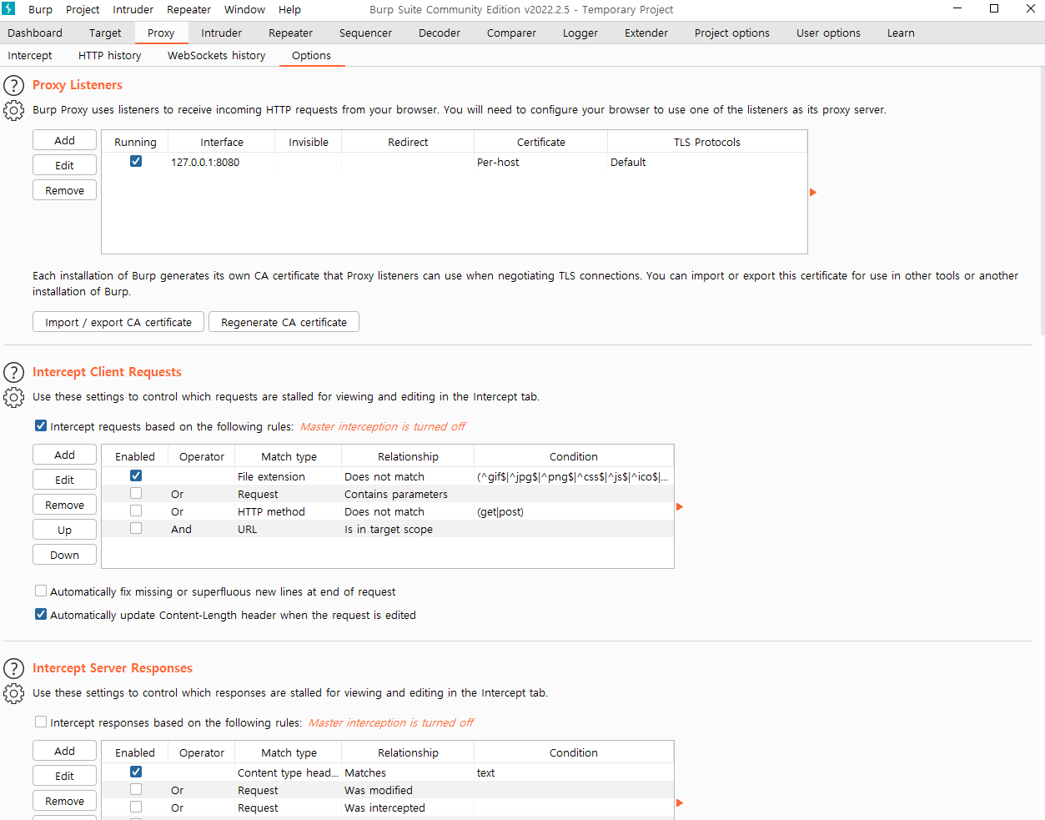Viewport: 1045px width, 820px height.
Task: Move the client request rule Down
Action: pyautogui.click(x=65, y=555)
